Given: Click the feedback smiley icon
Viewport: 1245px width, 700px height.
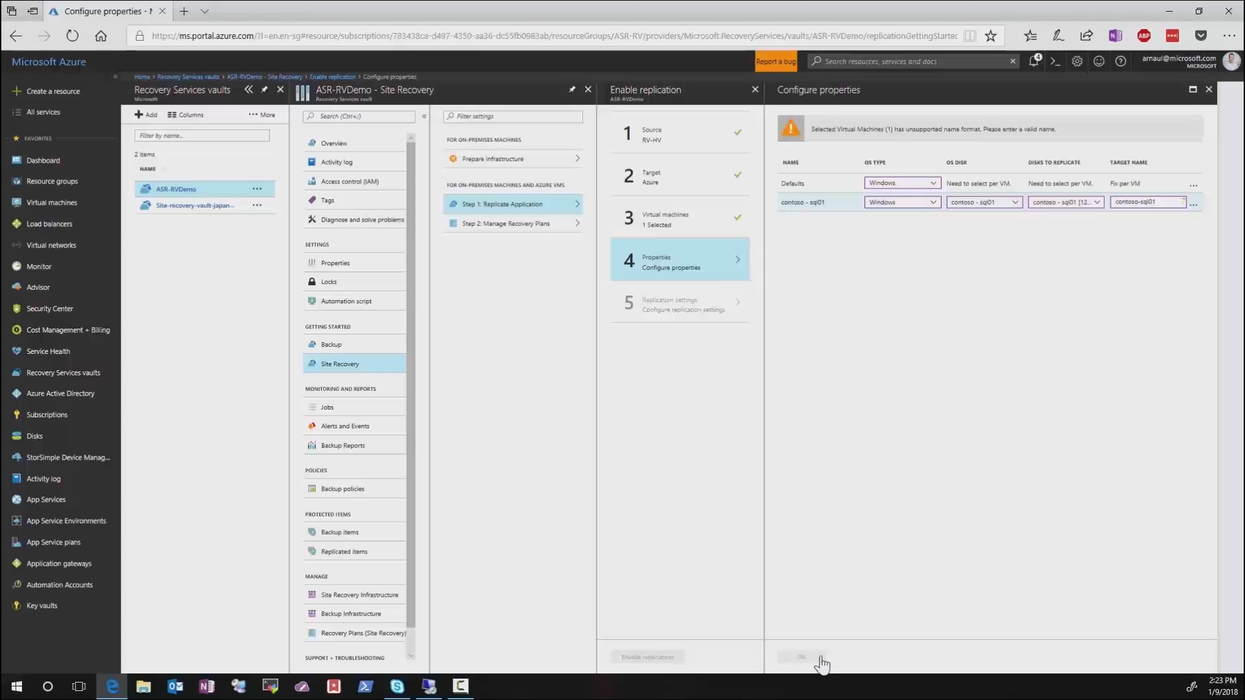Looking at the screenshot, I should 1098,61.
